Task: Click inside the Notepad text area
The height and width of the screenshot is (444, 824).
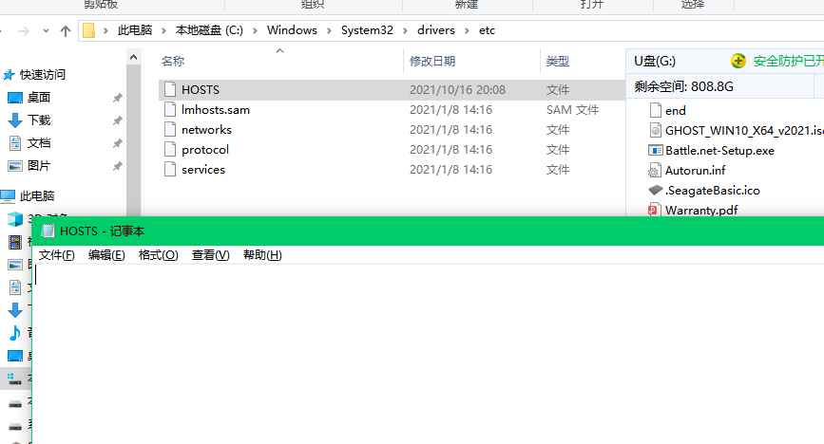Action: click(x=428, y=351)
